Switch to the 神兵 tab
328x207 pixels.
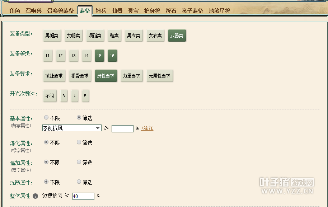tap(101, 11)
